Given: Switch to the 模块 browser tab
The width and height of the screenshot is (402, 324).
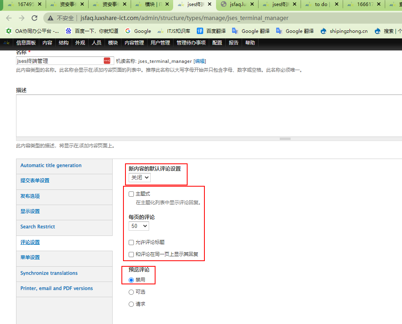Looking at the screenshot, I should (152, 4).
